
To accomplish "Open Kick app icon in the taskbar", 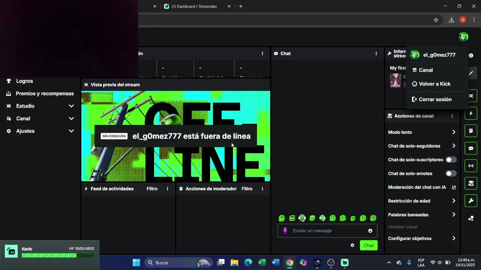I will click(345, 262).
